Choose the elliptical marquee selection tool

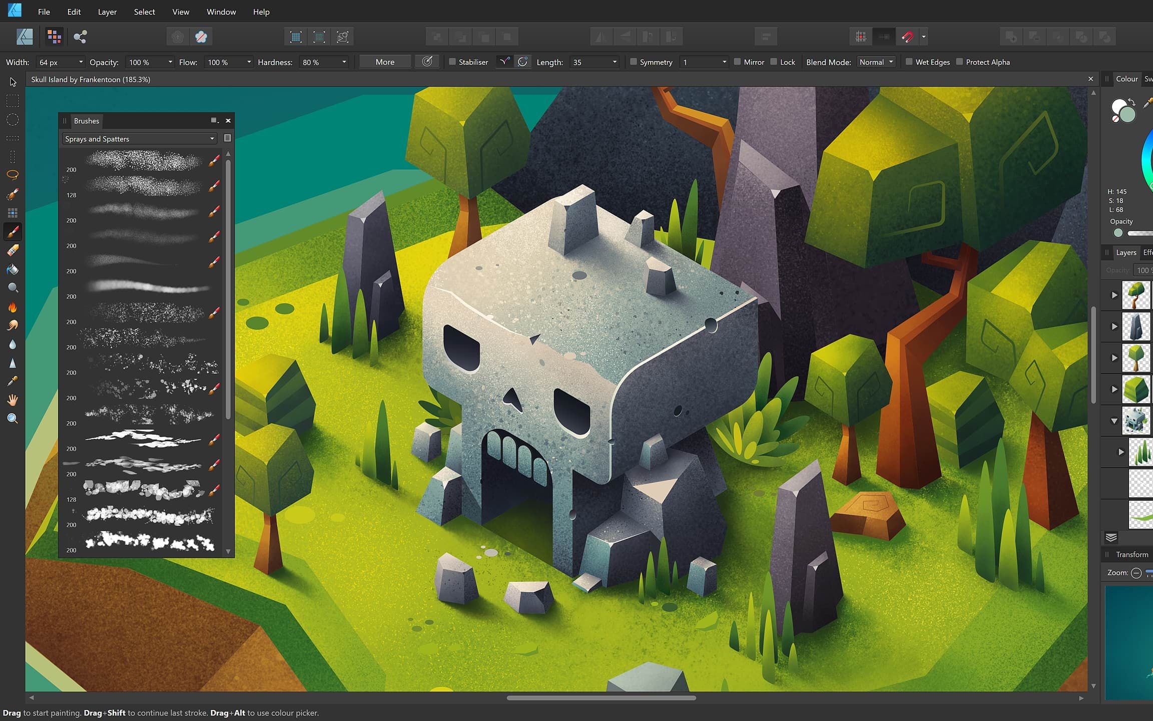coord(13,119)
